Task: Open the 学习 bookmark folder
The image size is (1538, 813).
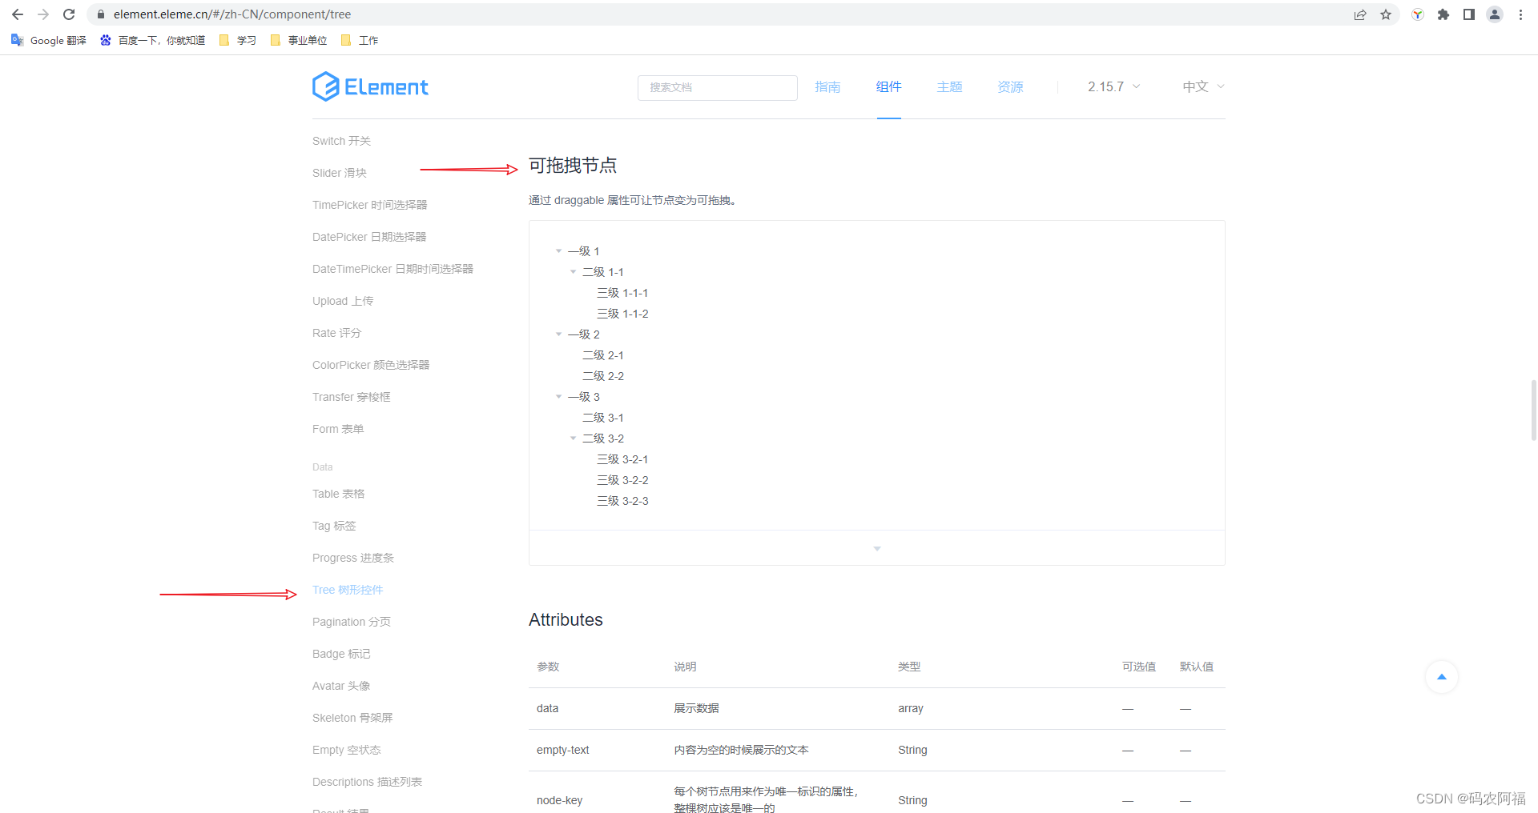Action: (238, 40)
